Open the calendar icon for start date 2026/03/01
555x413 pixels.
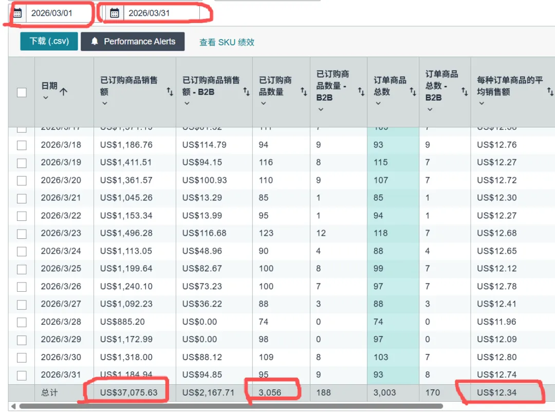pos(17,13)
